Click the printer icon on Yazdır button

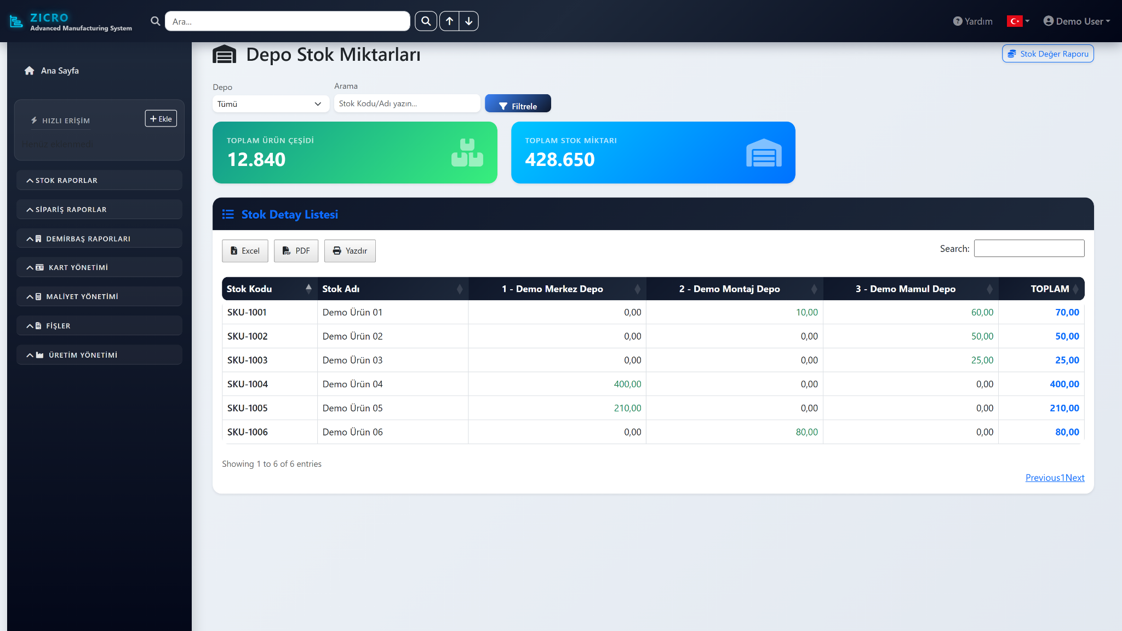(337, 251)
